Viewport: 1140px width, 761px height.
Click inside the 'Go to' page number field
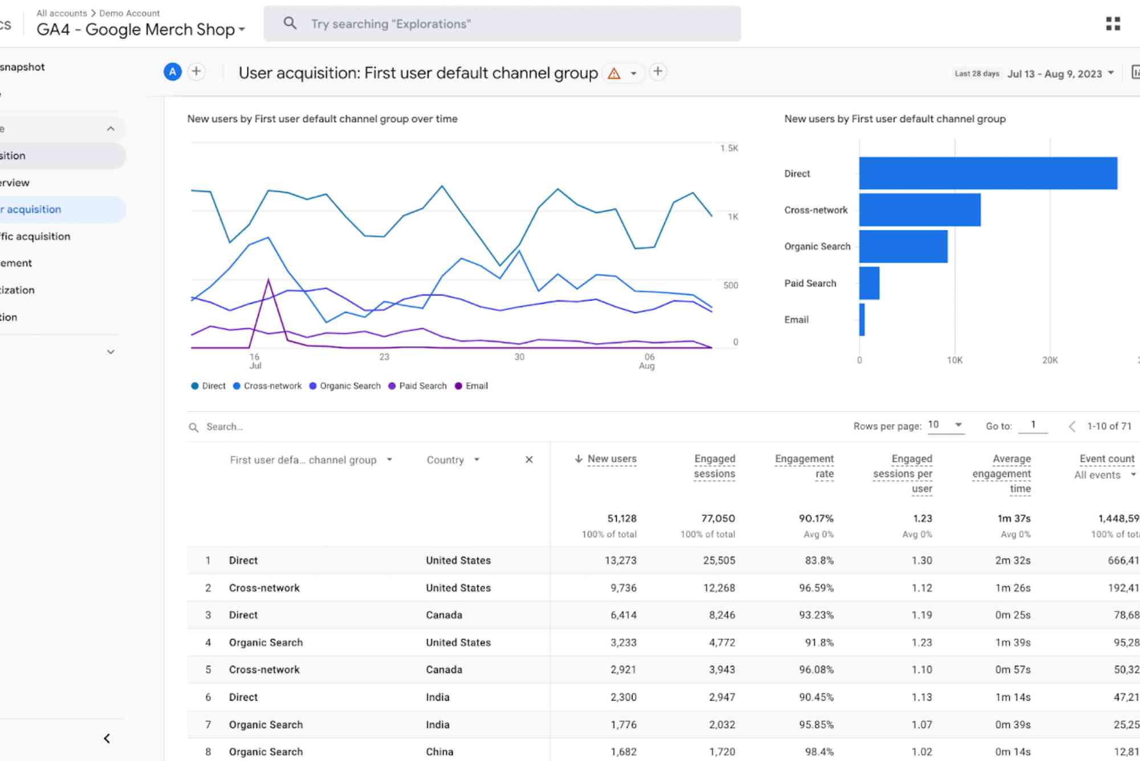pos(1033,425)
